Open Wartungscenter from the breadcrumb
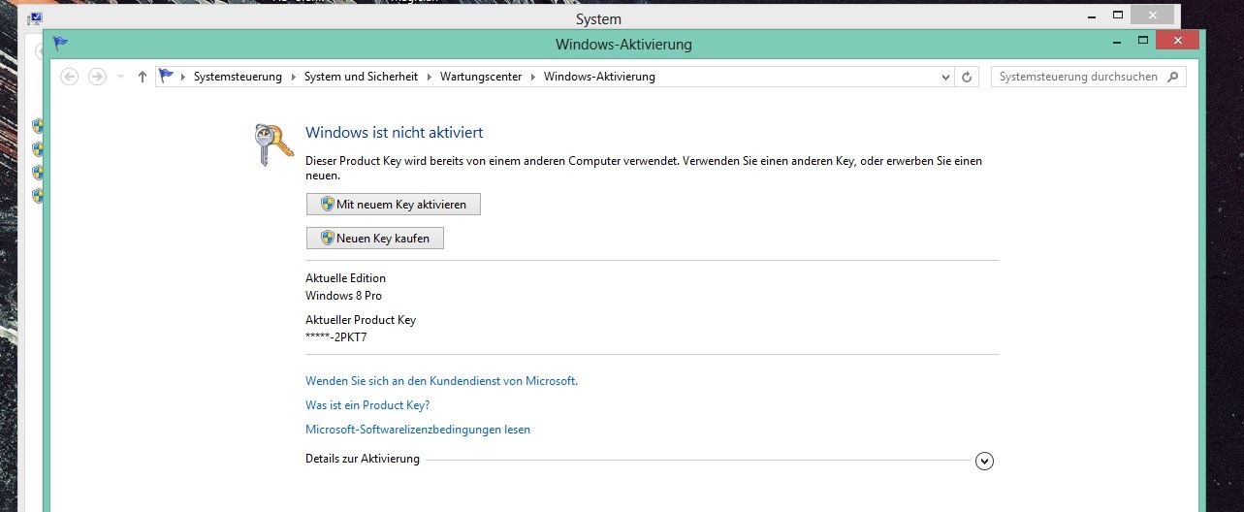 (x=482, y=77)
